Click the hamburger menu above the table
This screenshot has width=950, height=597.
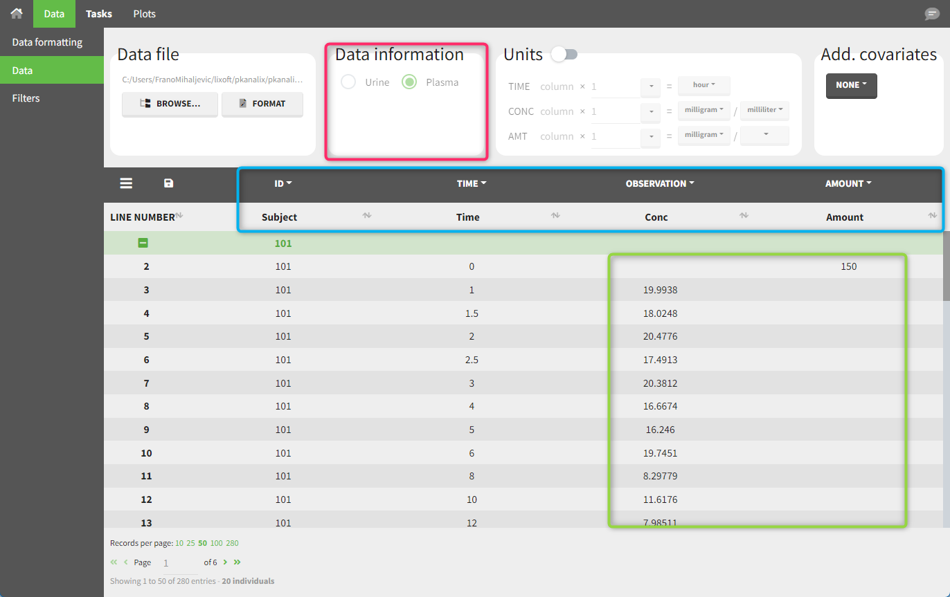(x=126, y=183)
